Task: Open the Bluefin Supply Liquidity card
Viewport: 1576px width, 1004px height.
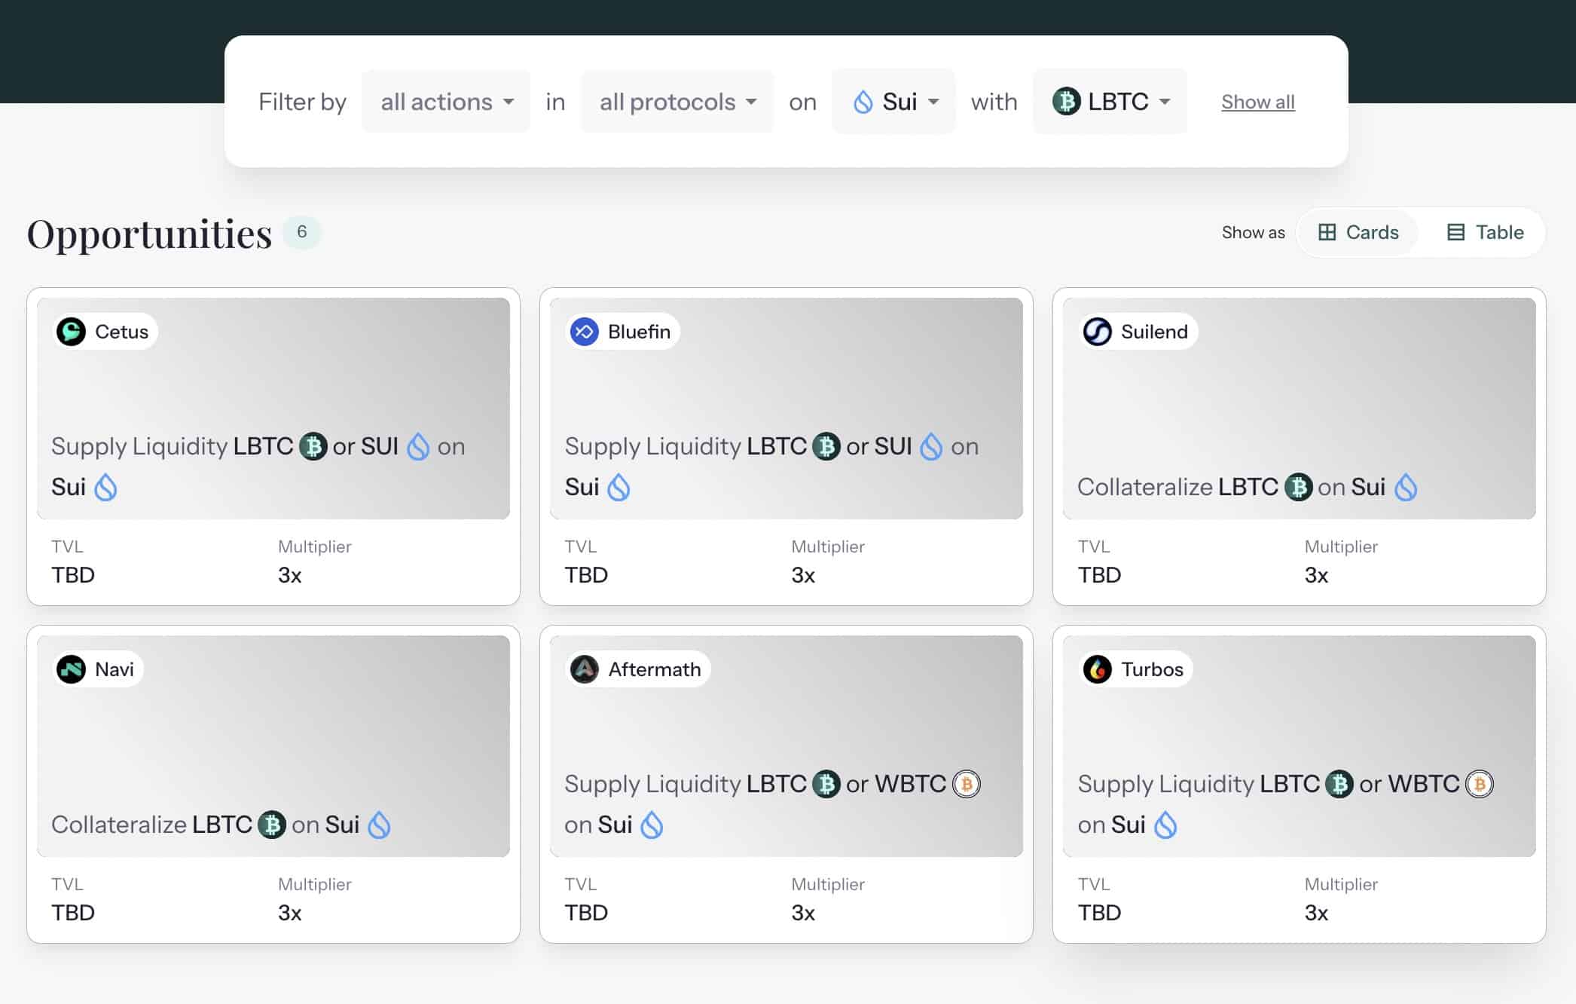Action: pyautogui.click(x=786, y=446)
